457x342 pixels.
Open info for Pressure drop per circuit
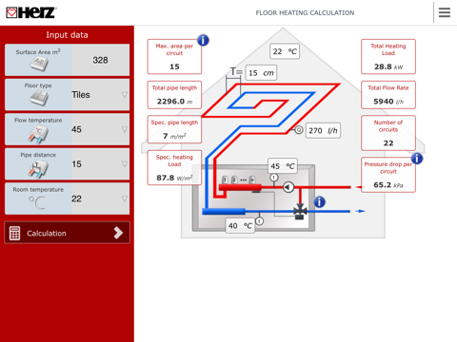[417, 159]
